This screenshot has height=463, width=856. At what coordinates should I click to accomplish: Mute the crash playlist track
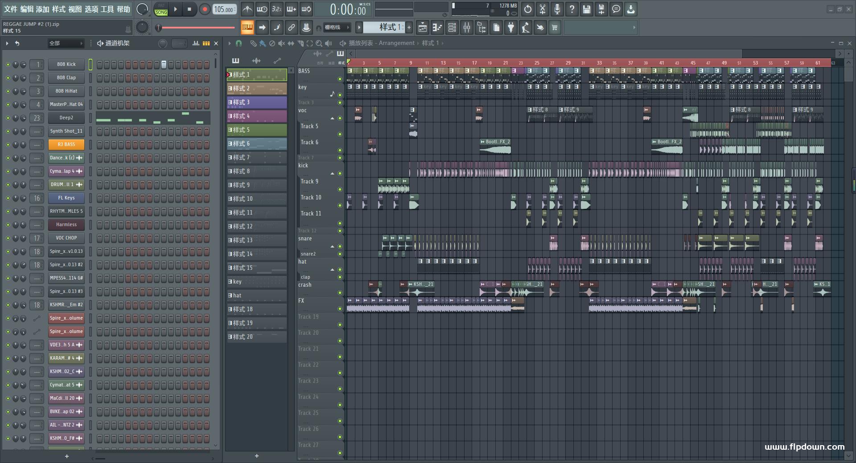[340, 292]
